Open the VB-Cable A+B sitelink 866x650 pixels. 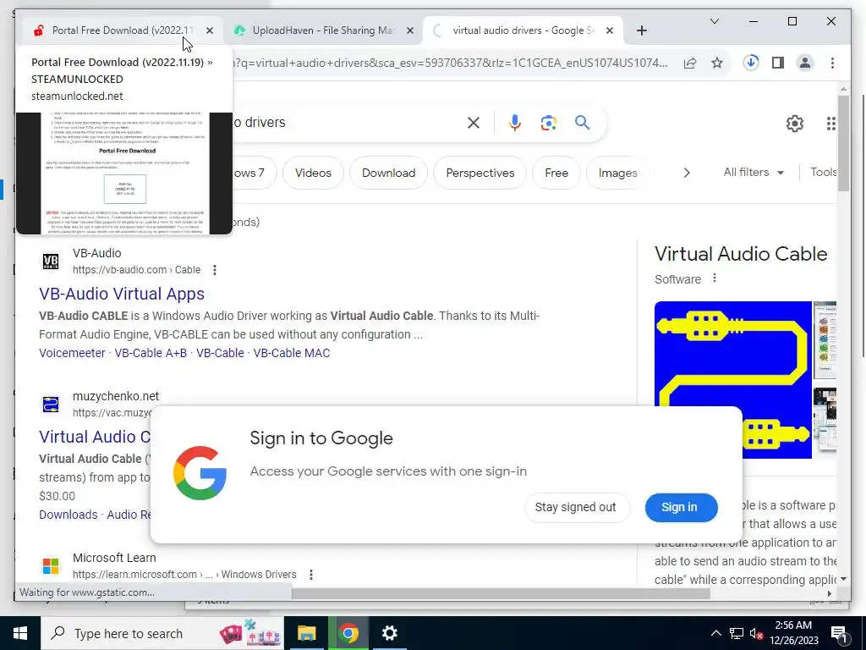tap(151, 353)
